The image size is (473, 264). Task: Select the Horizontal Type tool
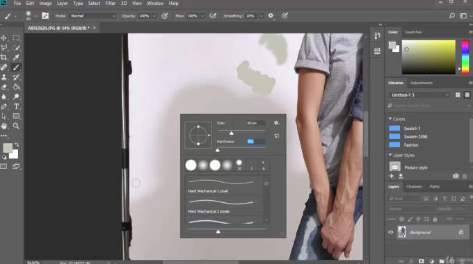click(16, 106)
